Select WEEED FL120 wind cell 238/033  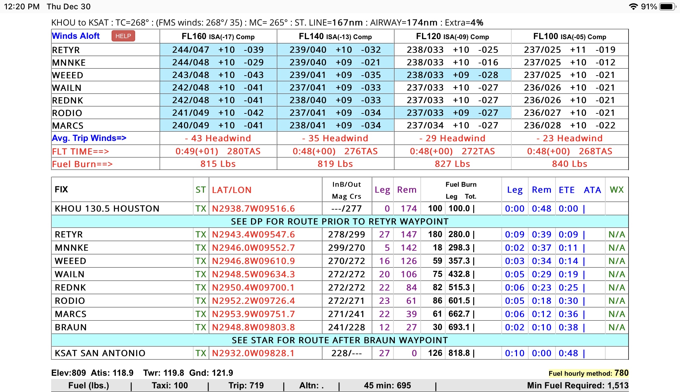(x=453, y=75)
